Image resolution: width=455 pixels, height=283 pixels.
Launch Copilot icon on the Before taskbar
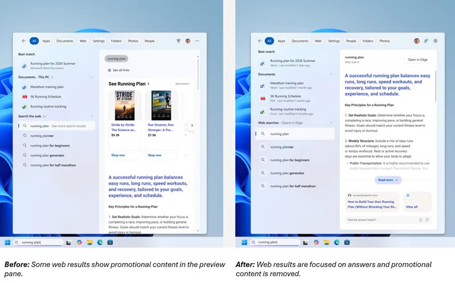tap(79, 243)
